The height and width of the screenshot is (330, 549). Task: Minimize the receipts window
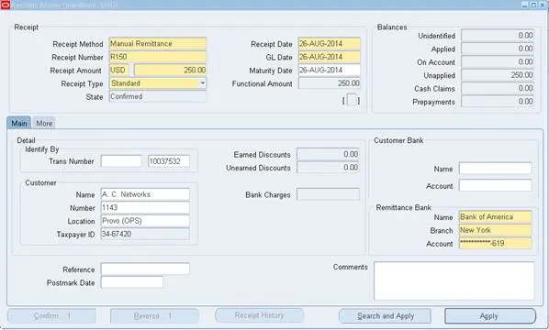coord(524,5)
